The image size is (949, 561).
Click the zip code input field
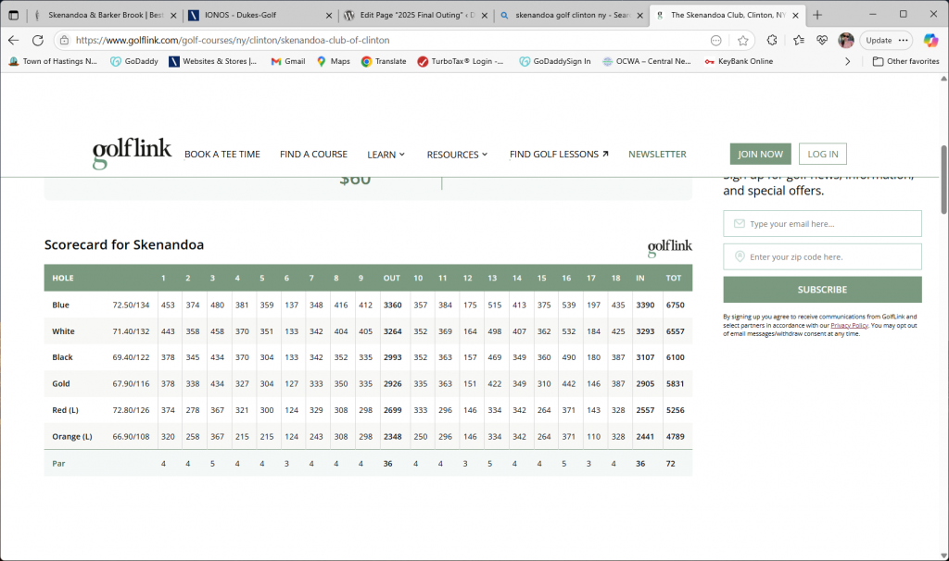(x=822, y=257)
